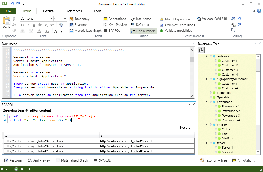
Task: Open the Consolas font name dropdown
Action: click(x=52, y=19)
